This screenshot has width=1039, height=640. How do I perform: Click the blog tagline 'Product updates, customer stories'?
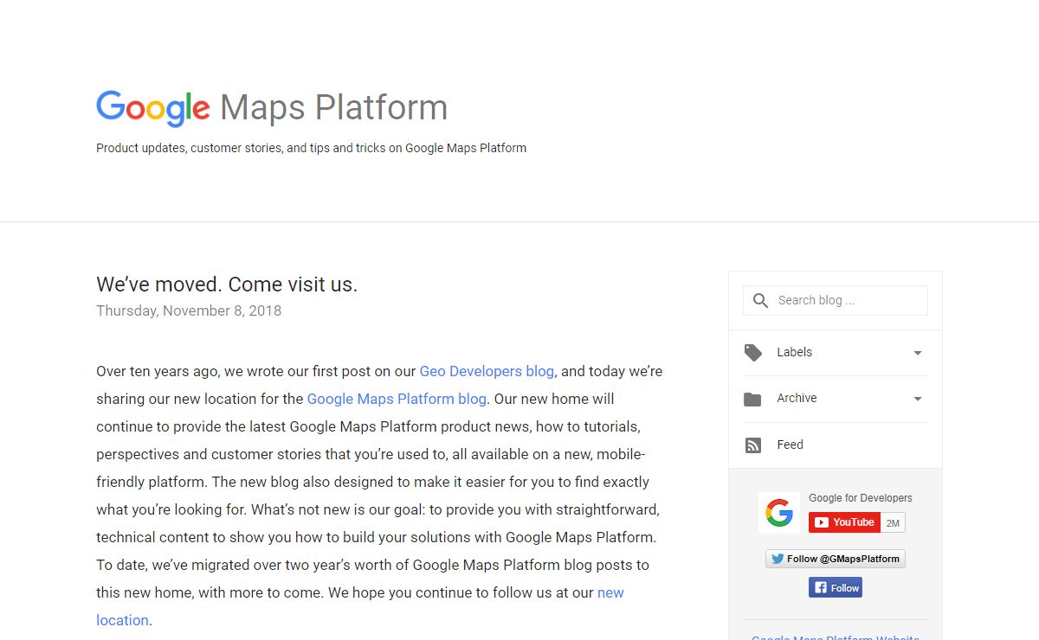[x=311, y=148]
